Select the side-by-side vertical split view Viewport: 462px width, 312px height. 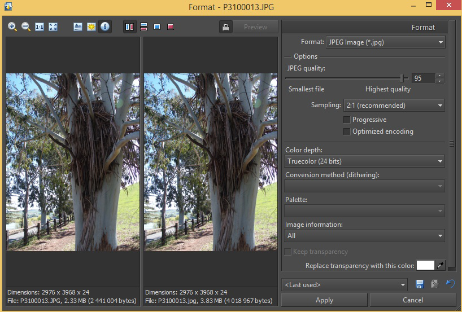tap(130, 27)
